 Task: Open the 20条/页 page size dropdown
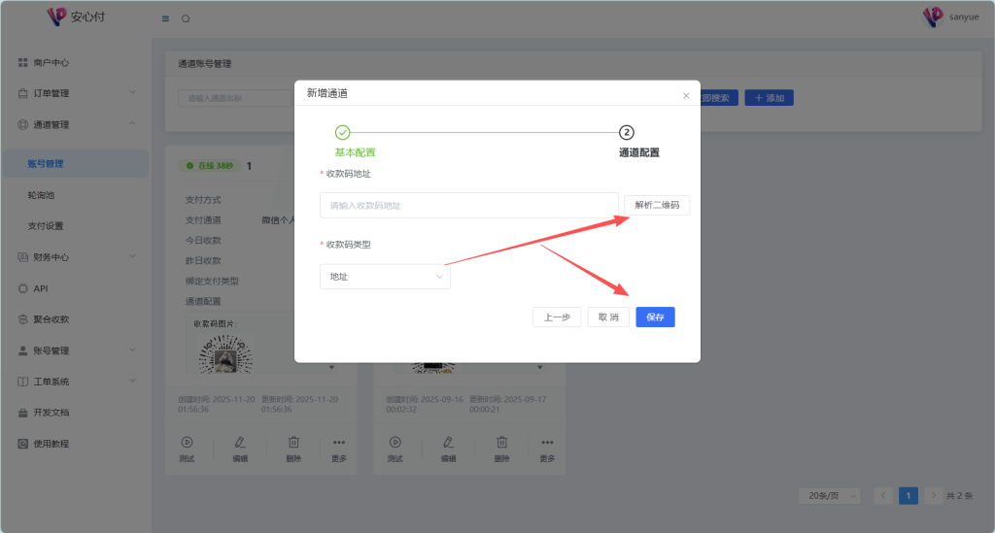[829, 495]
